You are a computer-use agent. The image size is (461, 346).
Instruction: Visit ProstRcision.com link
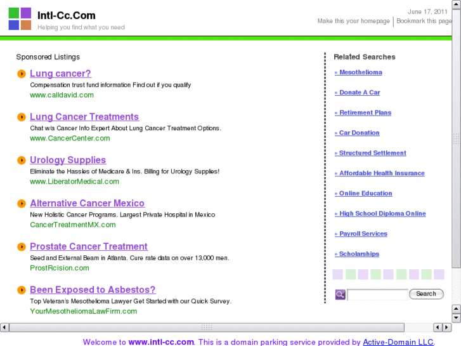pyautogui.click(x=60, y=269)
